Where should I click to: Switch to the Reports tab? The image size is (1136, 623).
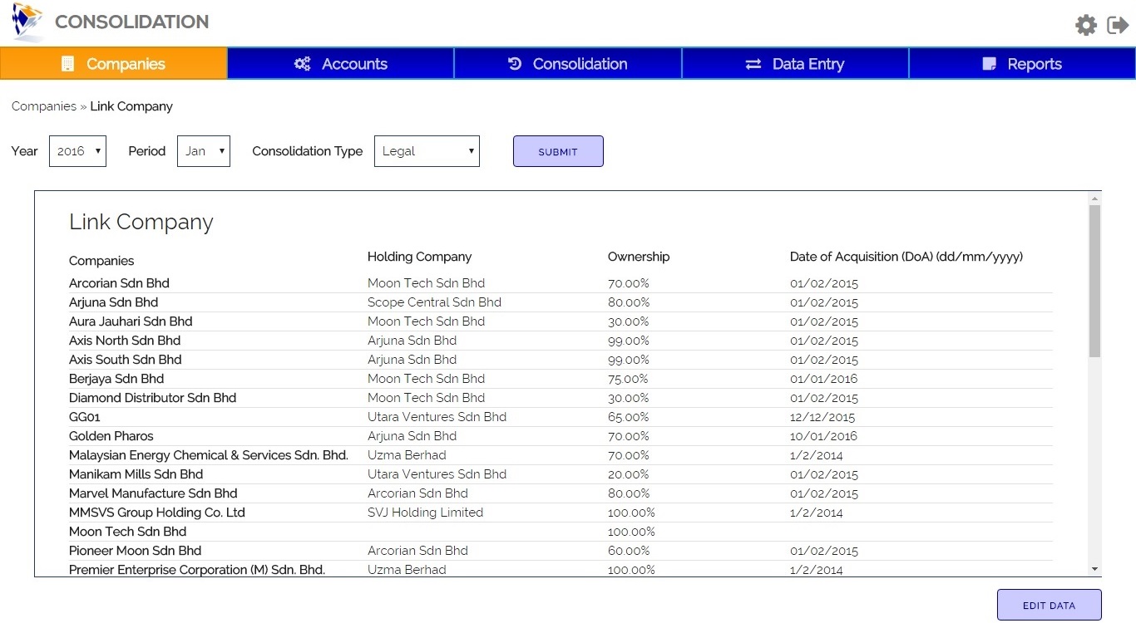coord(1022,64)
